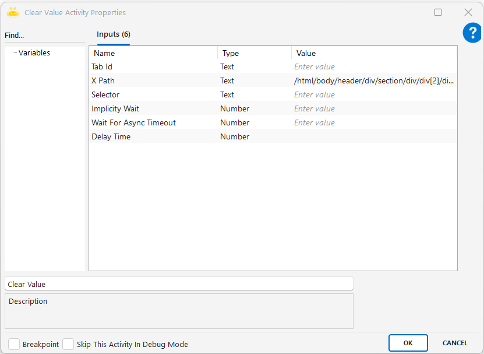Toggle Skip This Activity In Debug Mode

(x=68, y=344)
